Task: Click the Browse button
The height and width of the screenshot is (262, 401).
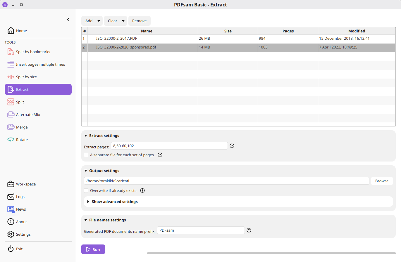Action: (x=382, y=181)
